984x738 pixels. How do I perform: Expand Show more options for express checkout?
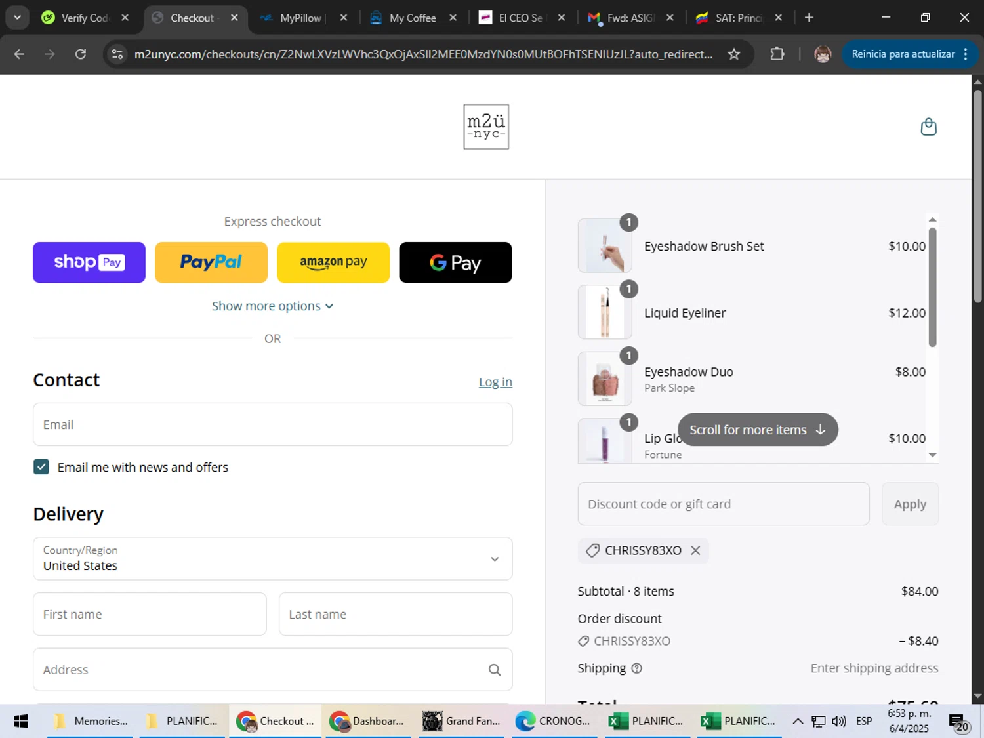pos(272,306)
